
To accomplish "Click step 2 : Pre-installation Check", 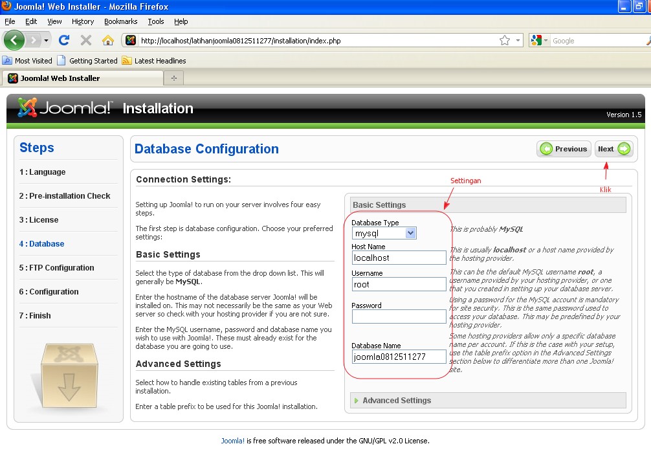I will [65, 196].
